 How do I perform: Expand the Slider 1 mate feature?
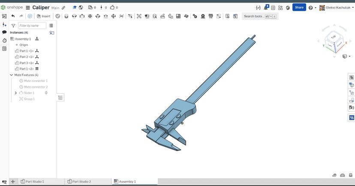pyautogui.click(x=16, y=93)
